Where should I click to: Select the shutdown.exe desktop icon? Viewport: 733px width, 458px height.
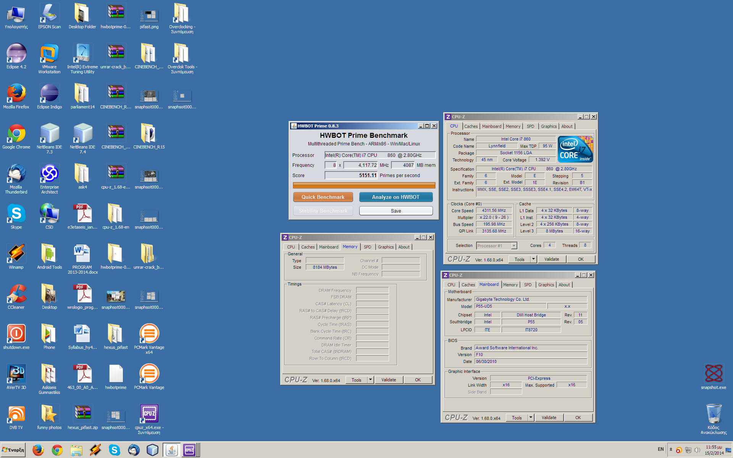point(16,337)
